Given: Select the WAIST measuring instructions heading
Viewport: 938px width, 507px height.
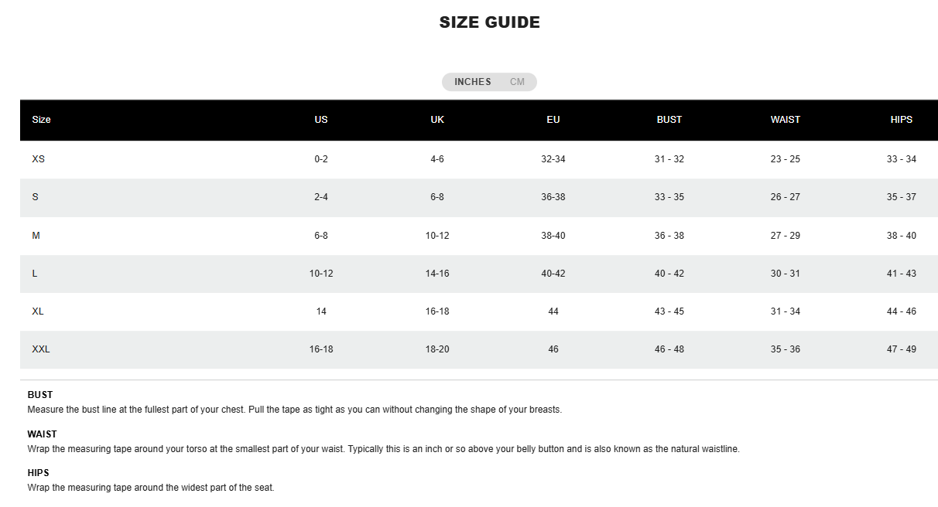Looking at the screenshot, I should 43,434.
